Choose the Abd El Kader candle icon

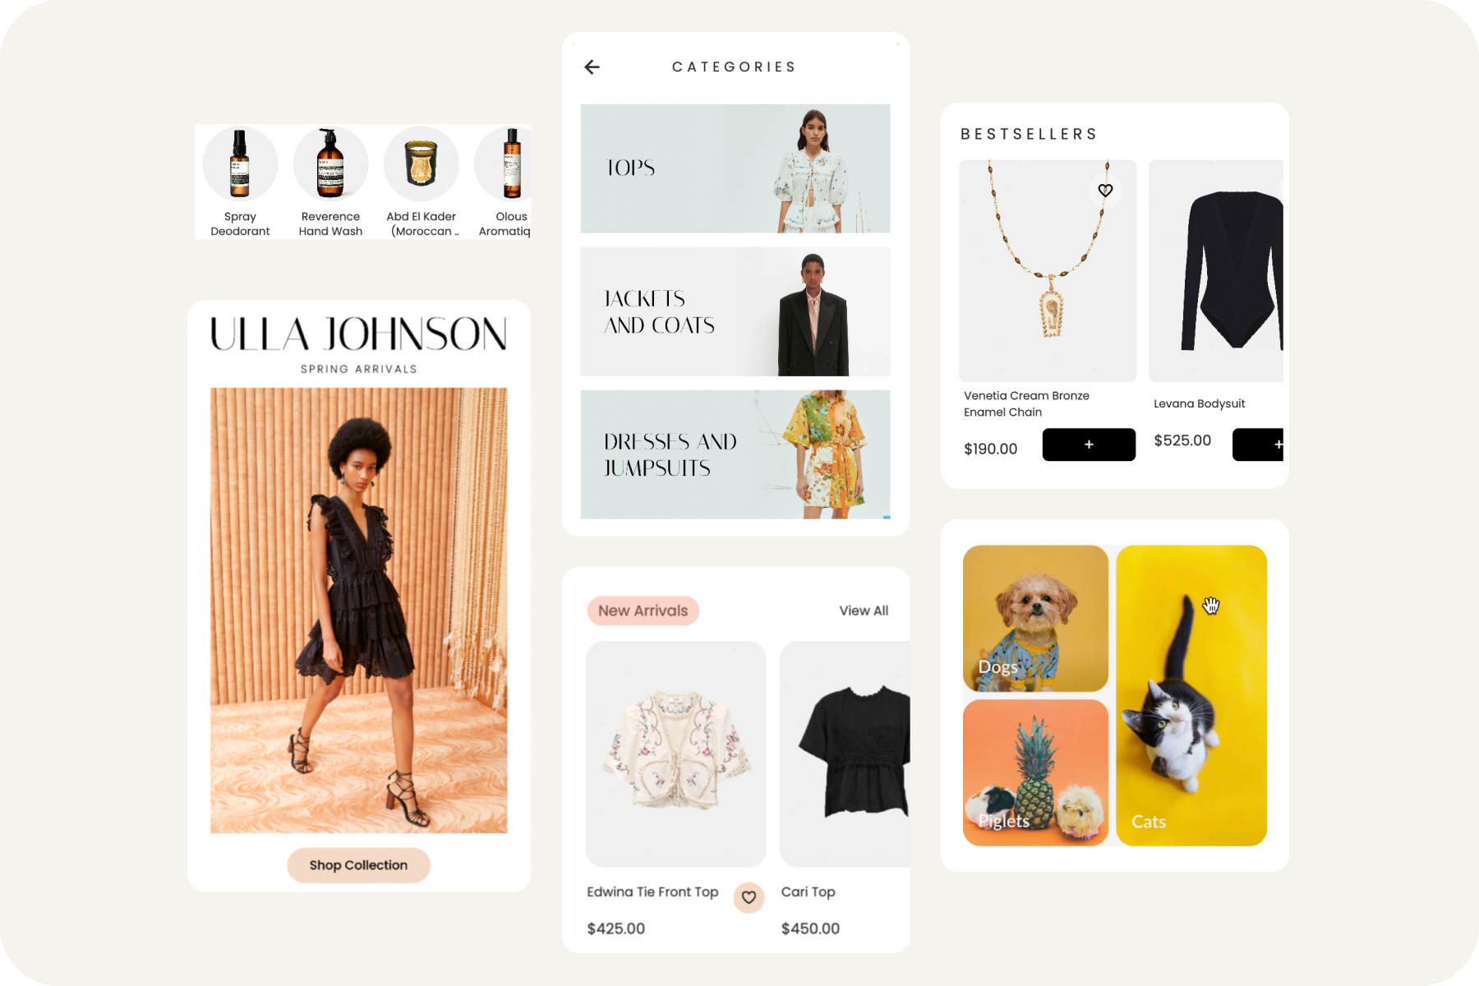[x=421, y=164]
